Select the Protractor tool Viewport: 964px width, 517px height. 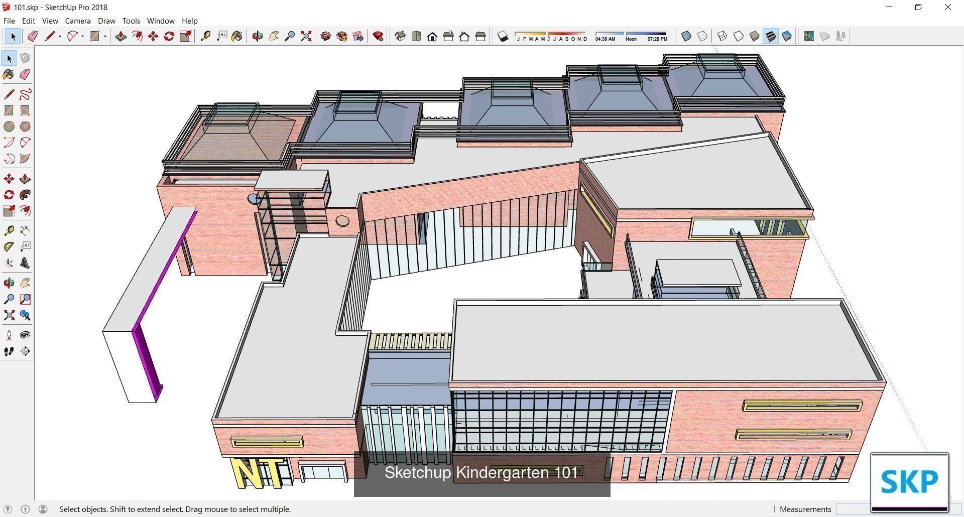(9, 247)
